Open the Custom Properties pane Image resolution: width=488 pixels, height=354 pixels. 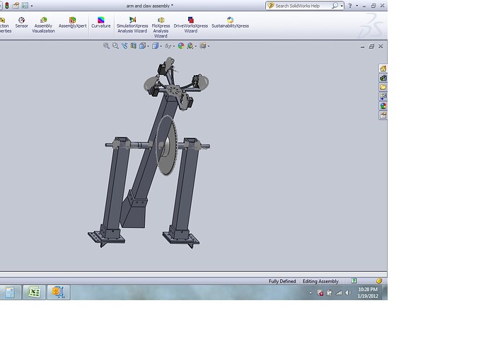(x=383, y=115)
